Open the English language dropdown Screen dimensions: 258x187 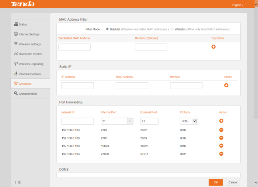pos(237,5)
